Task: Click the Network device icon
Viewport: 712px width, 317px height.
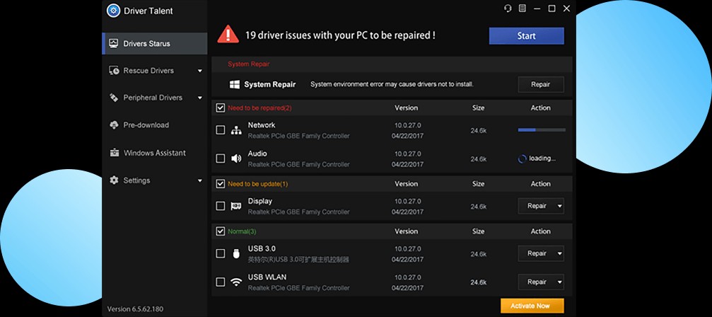Action: [236, 130]
